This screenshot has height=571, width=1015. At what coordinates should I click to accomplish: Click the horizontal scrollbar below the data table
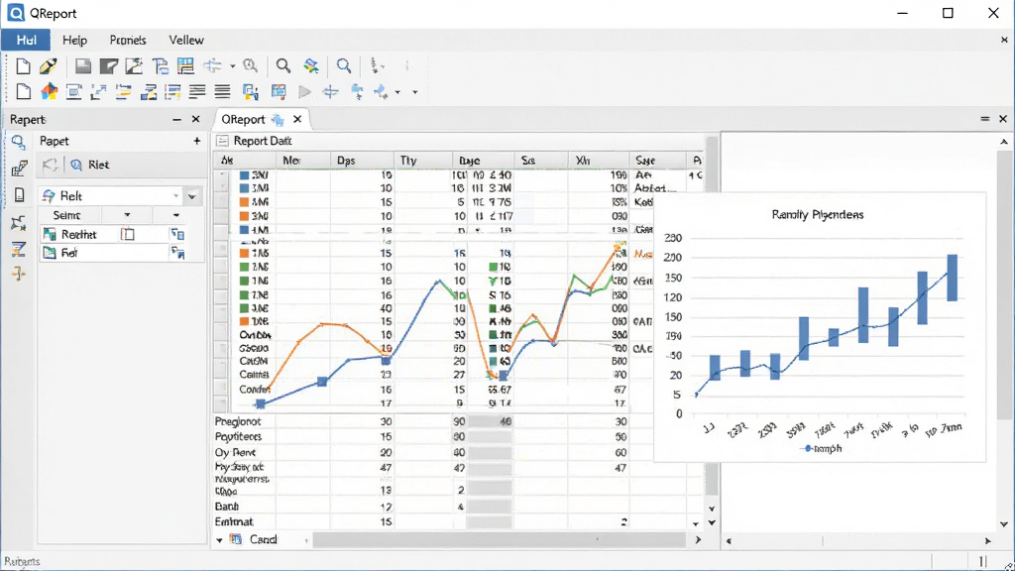coord(499,539)
